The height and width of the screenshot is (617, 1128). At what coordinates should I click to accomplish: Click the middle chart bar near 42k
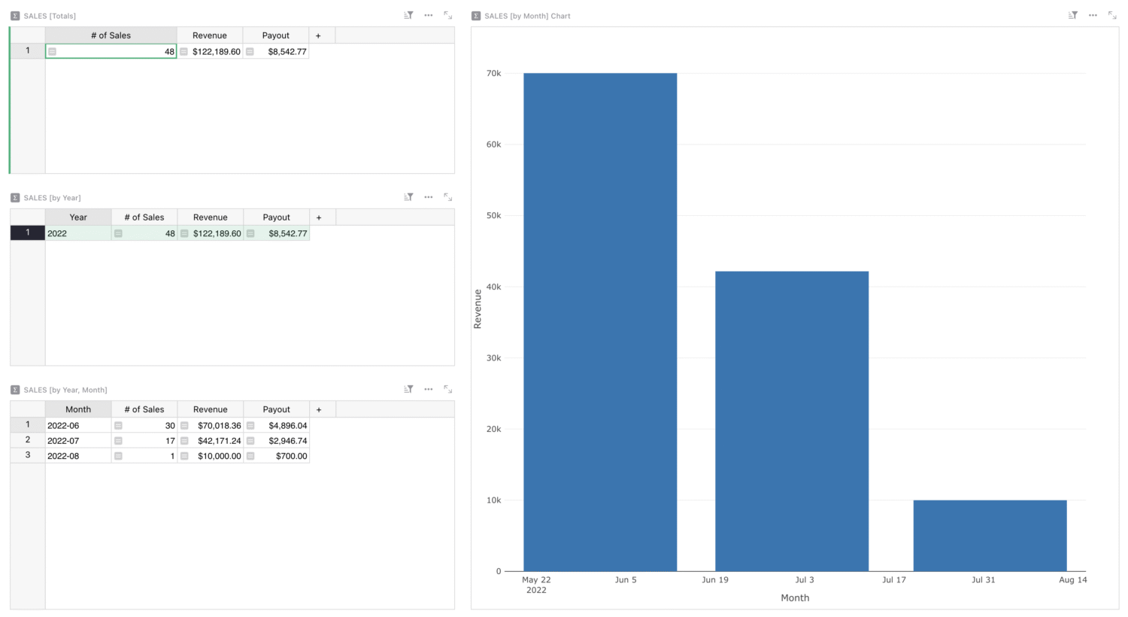point(792,421)
